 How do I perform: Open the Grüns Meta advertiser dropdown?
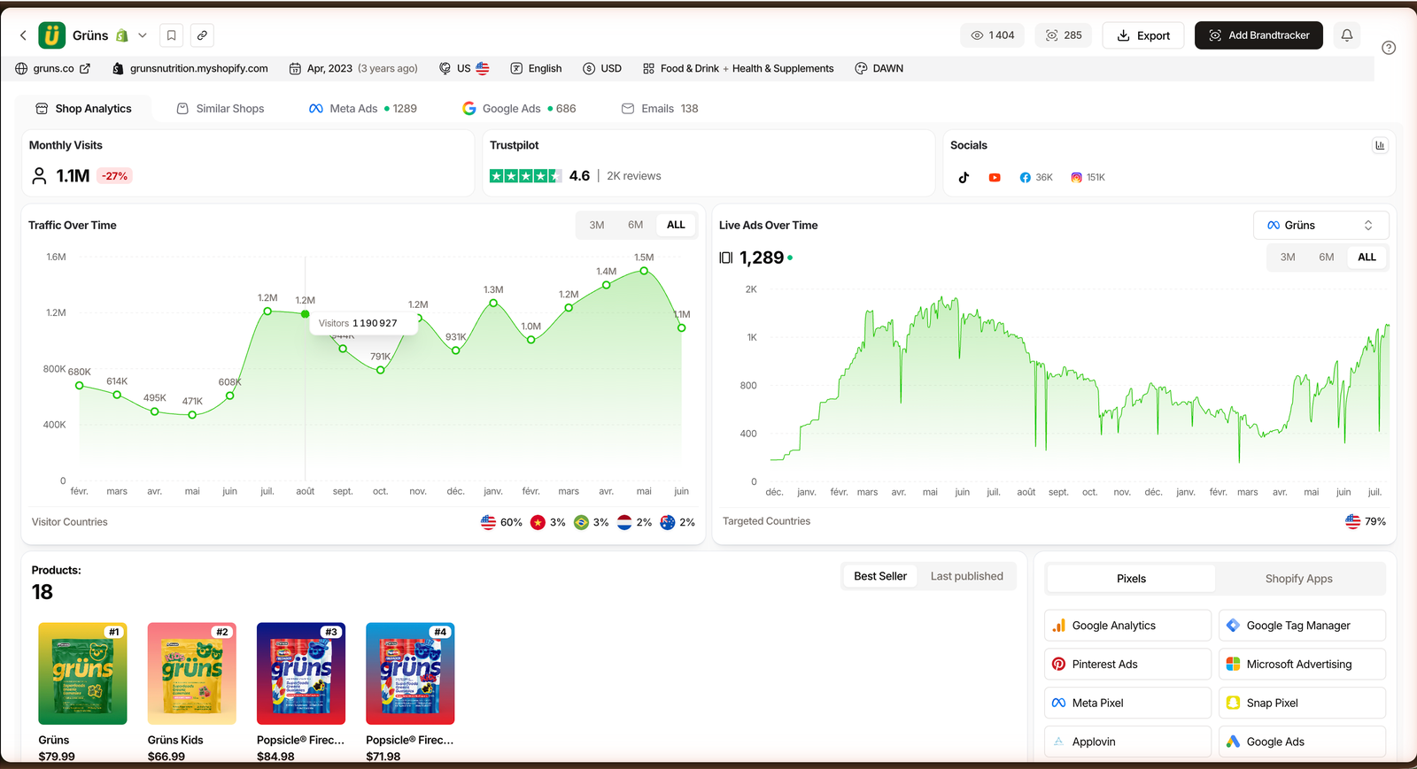coord(1320,226)
